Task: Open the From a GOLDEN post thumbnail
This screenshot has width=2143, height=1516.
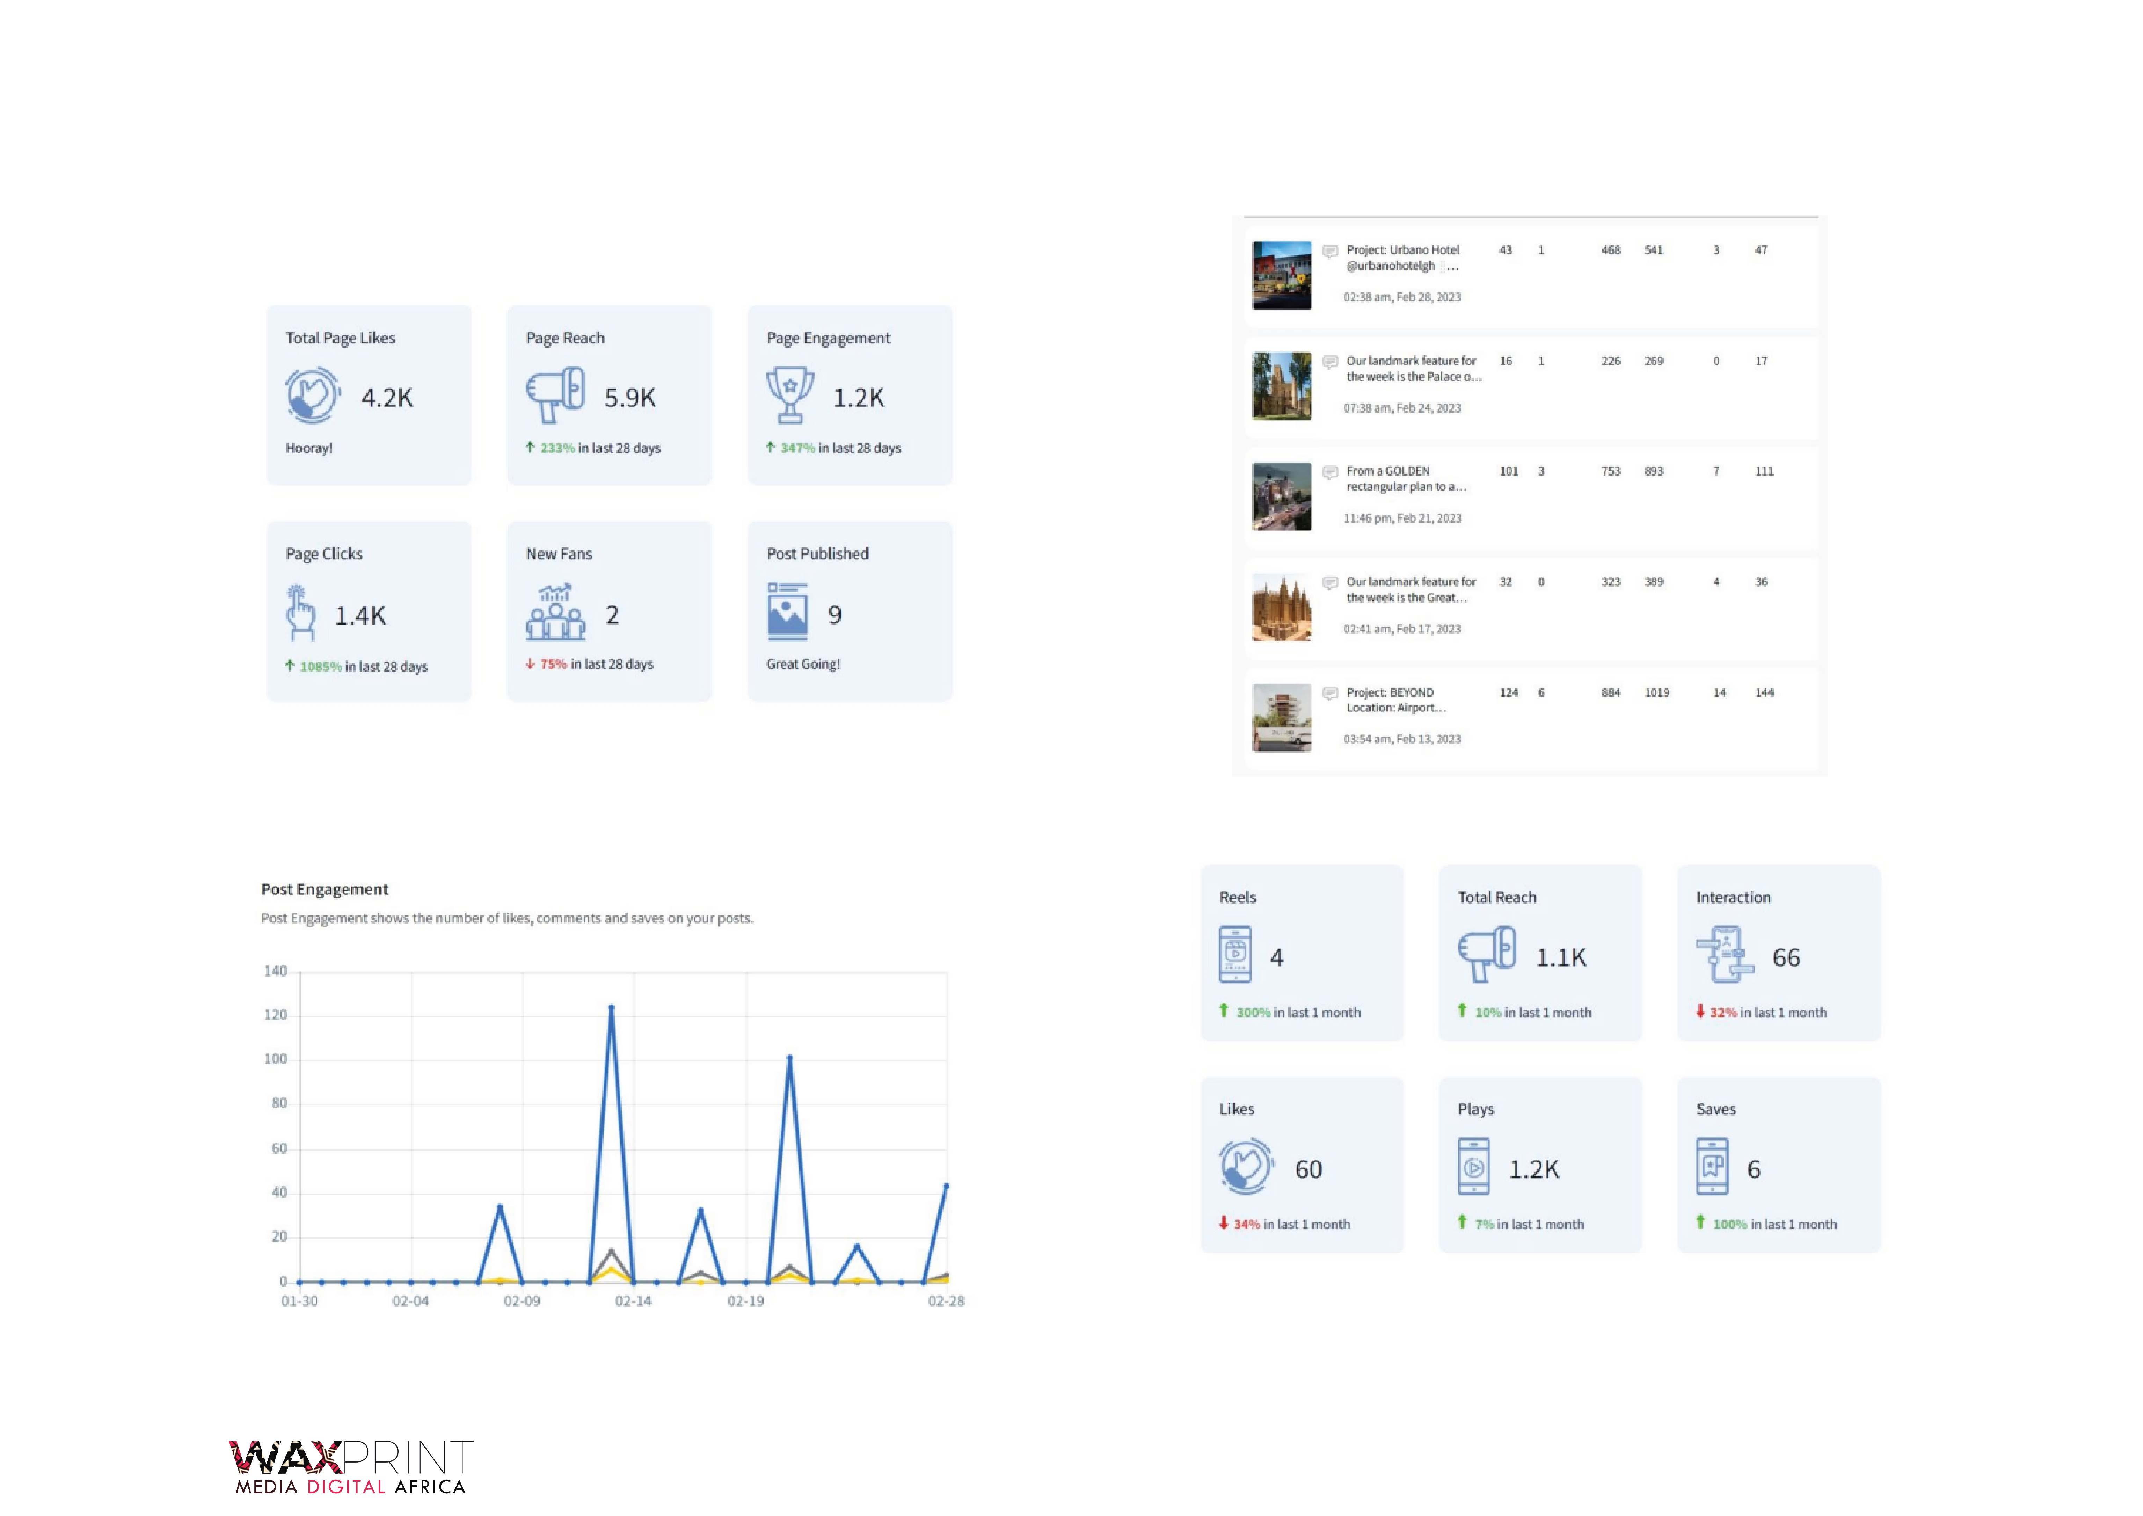Action: pos(1282,496)
